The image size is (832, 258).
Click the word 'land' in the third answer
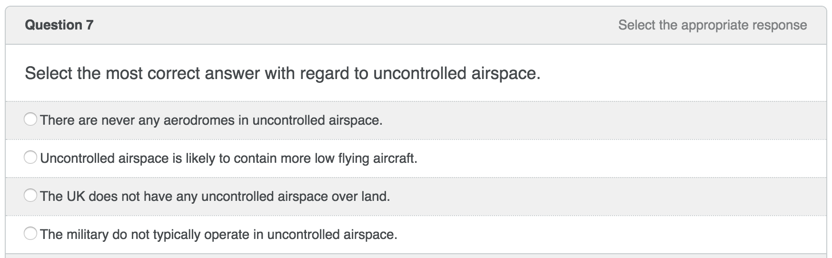pos(375,196)
